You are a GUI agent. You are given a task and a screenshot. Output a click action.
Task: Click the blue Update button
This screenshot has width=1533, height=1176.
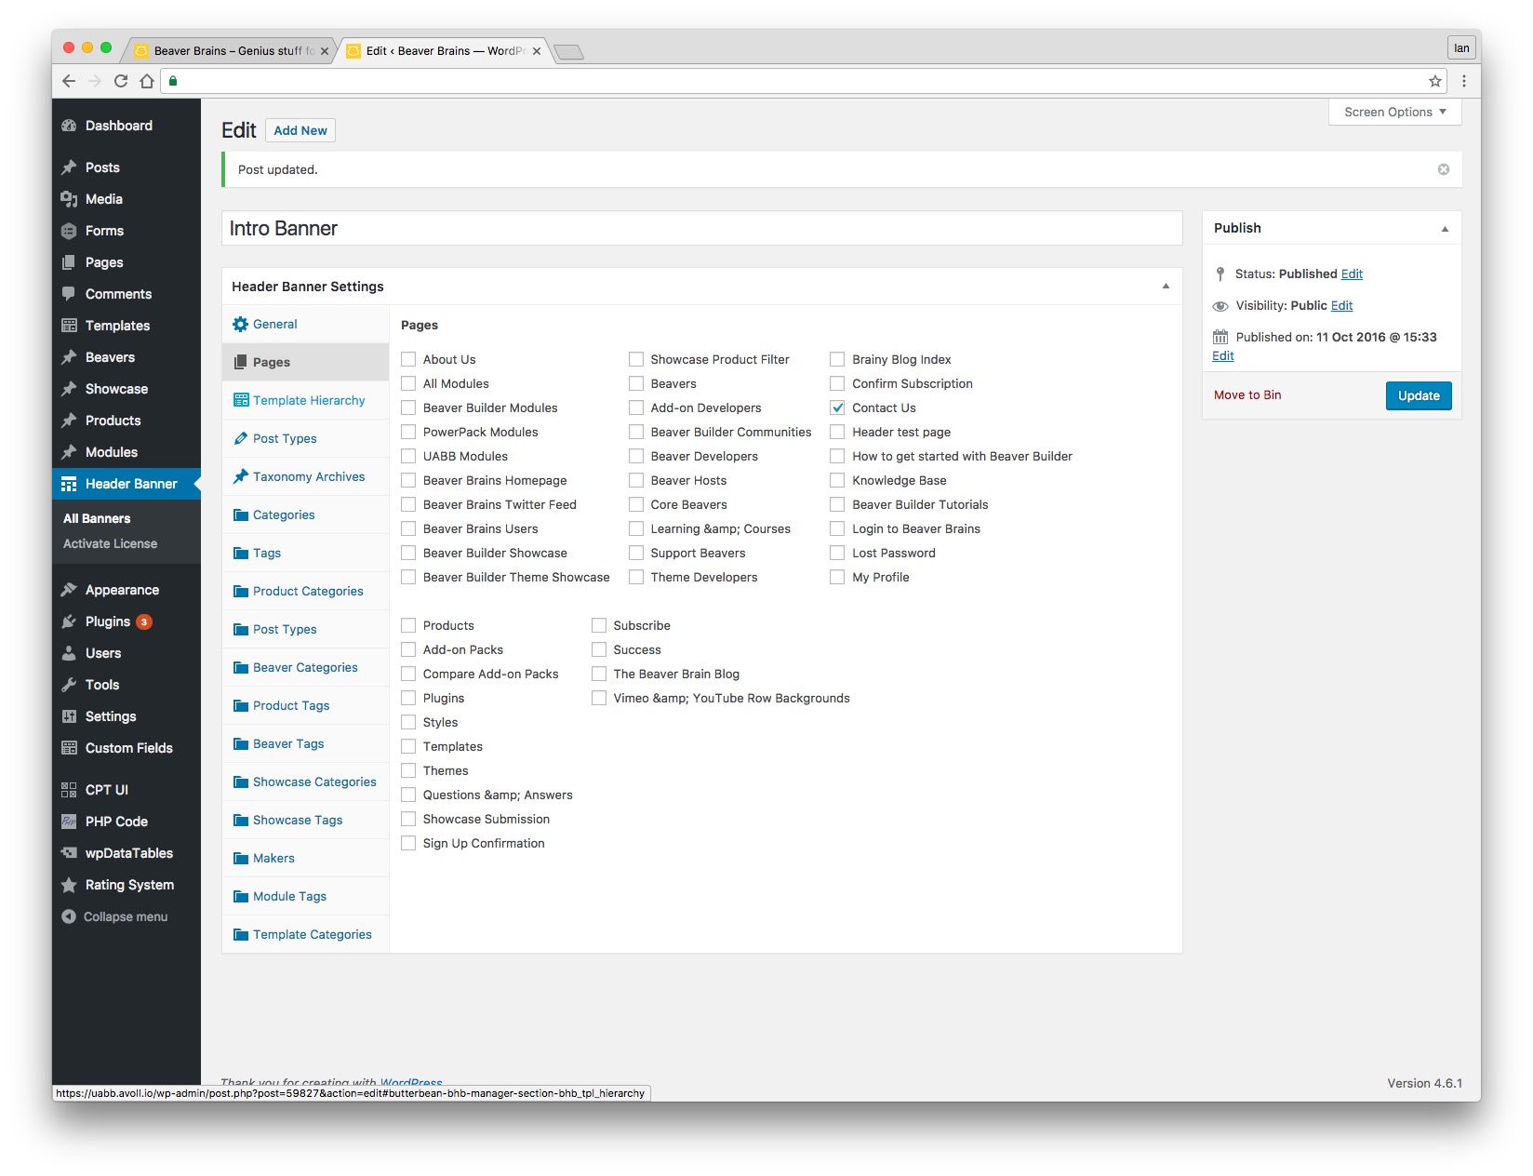click(x=1418, y=395)
